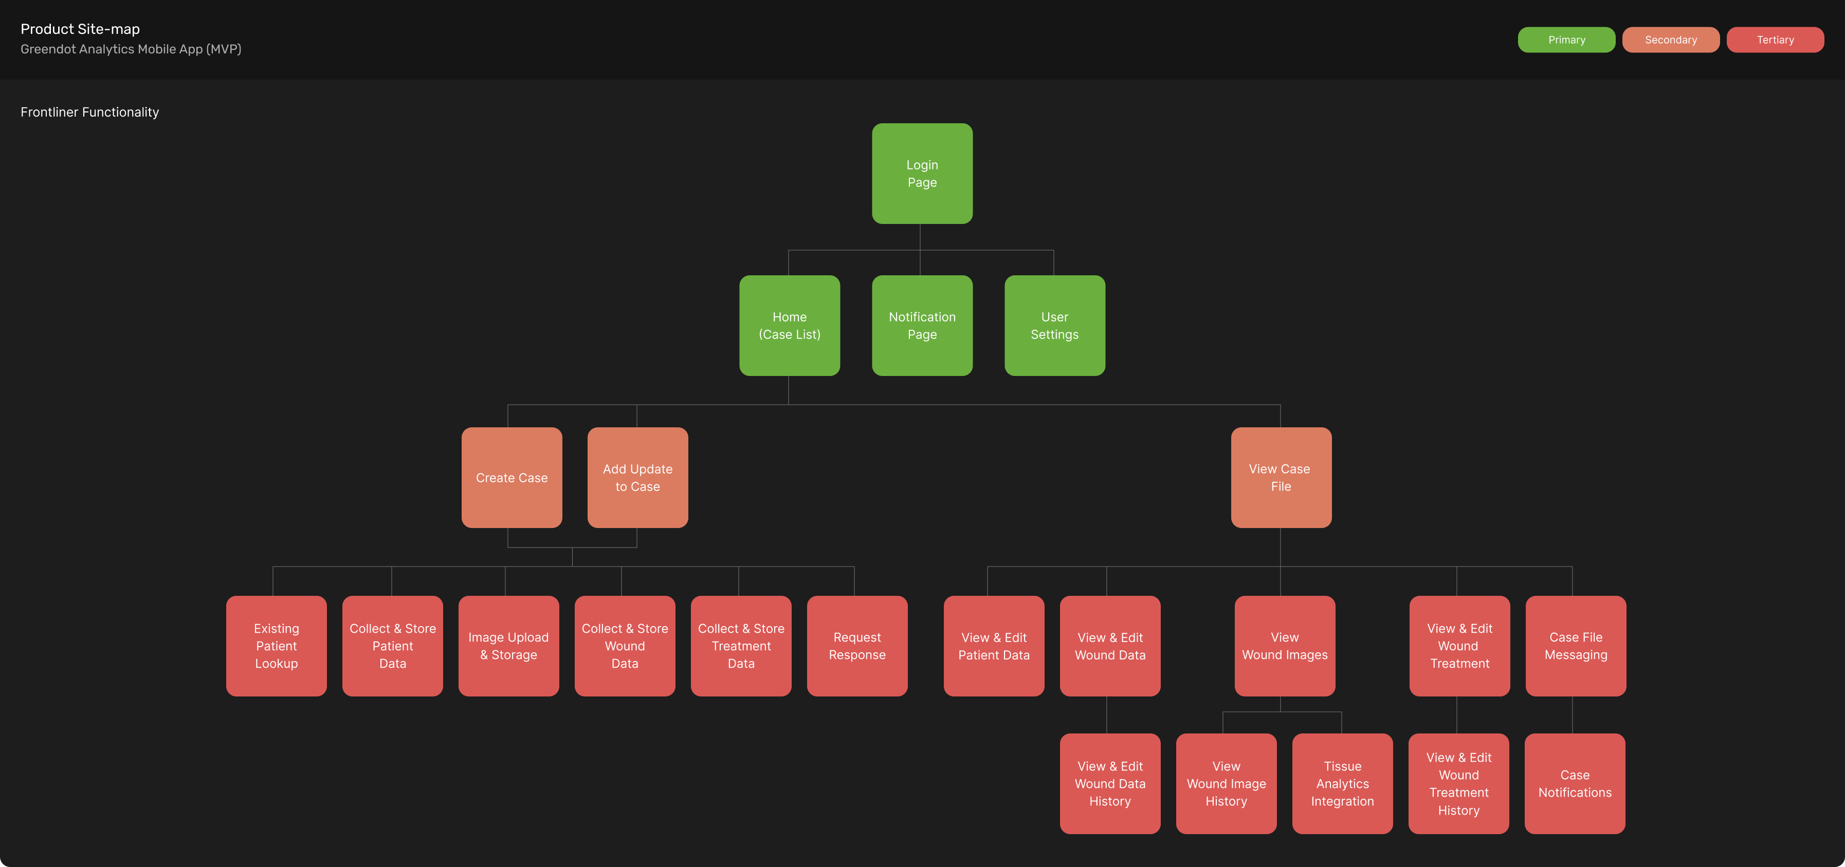Viewport: 1845px width, 867px height.
Task: Click the Secondary legend swatch
Action: (1670, 40)
